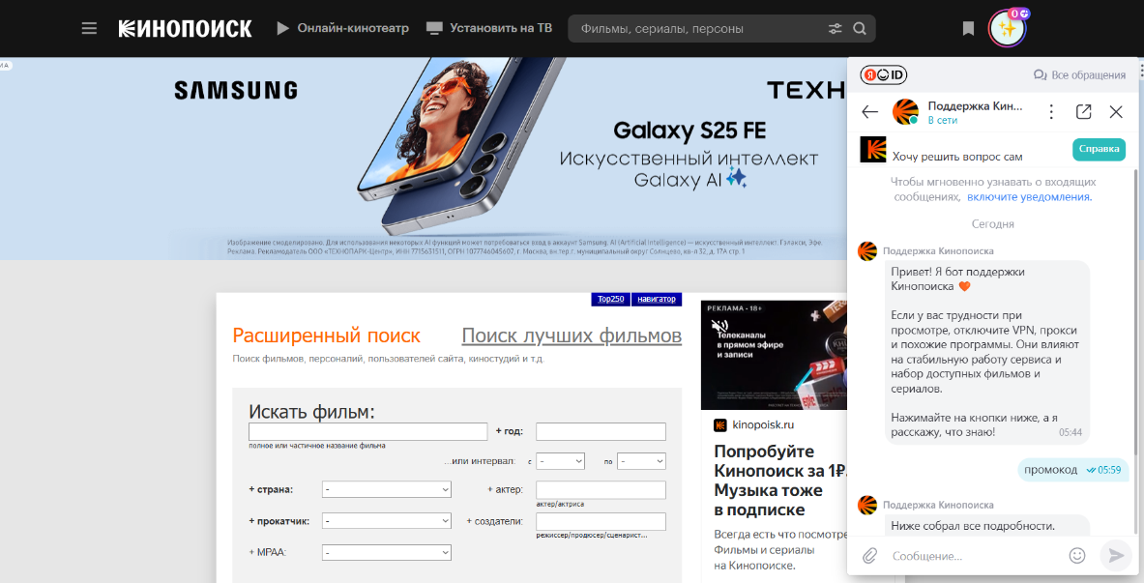The width and height of the screenshot is (1144, 583).
Task: Click the Yandex ID logo in chat
Action: 884,74
